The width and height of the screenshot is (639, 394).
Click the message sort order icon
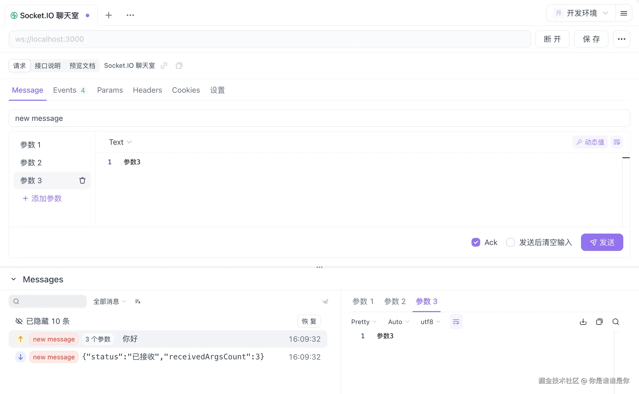(x=138, y=301)
